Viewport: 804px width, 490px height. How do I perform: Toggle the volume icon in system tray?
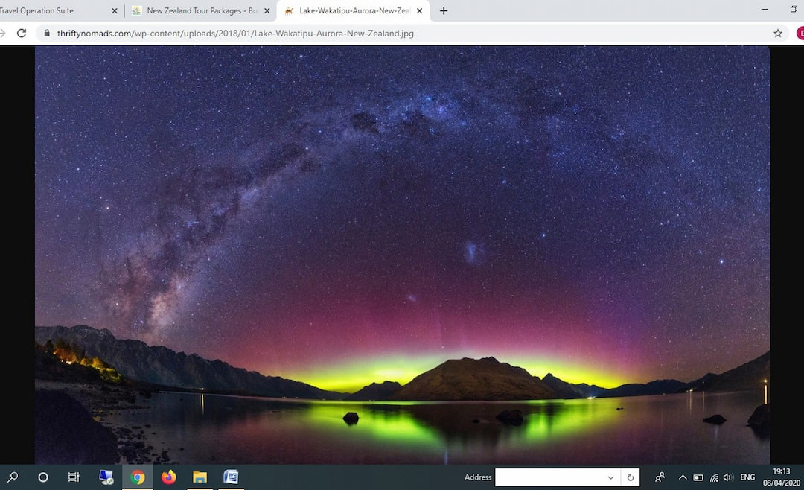click(727, 477)
